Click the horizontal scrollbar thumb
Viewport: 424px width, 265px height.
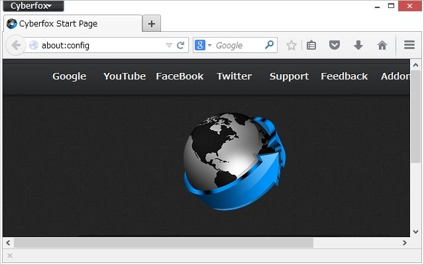click(x=164, y=243)
